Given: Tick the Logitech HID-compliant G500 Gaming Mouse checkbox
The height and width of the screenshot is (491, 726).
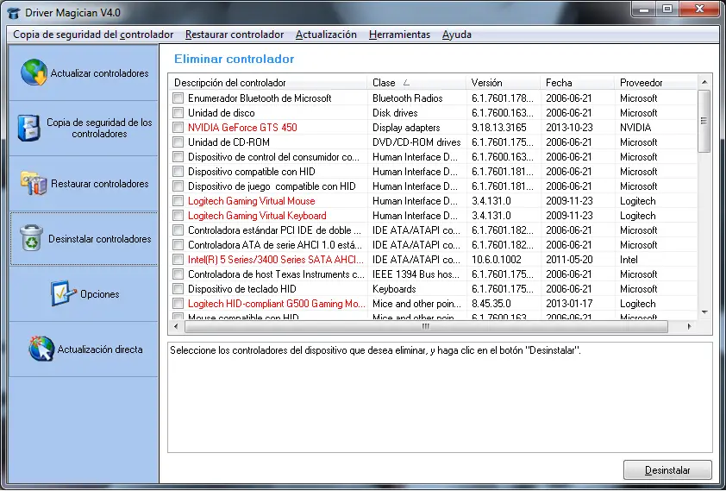Looking at the screenshot, I should click(x=178, y=304).
